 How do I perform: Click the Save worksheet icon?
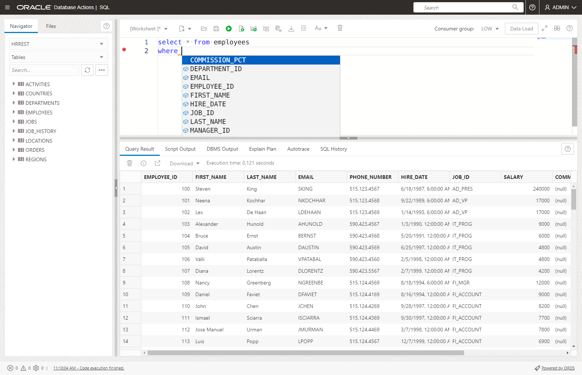pyautogui.click(x=216, y=29)
